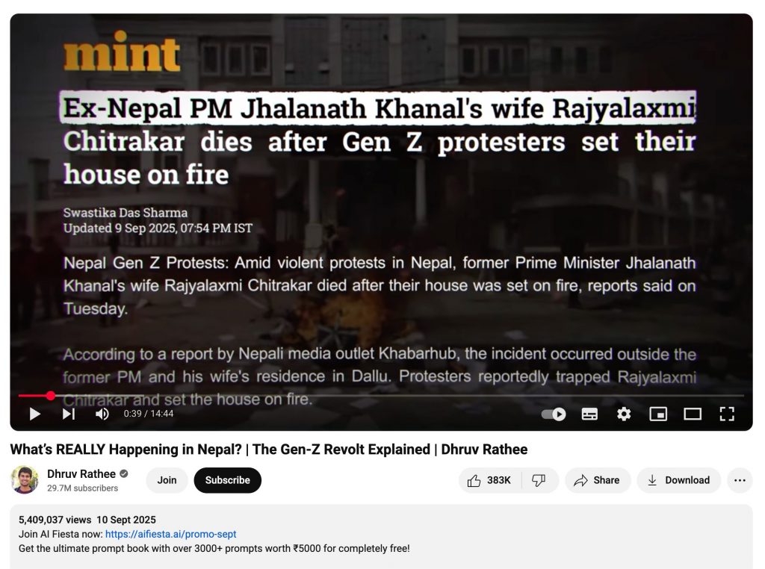Open Dhruv Rathee channel avatar
The height and width of the screenshot is (569, 765).
pos(25,480)
